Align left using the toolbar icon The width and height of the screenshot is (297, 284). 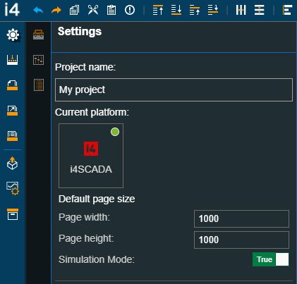(x=287, y=10)
